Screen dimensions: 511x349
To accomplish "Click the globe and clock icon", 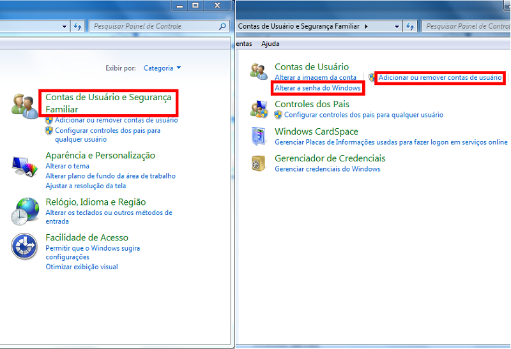I will (25, 211).
